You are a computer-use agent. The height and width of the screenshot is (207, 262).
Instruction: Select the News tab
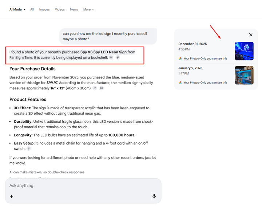click(74, 9)
